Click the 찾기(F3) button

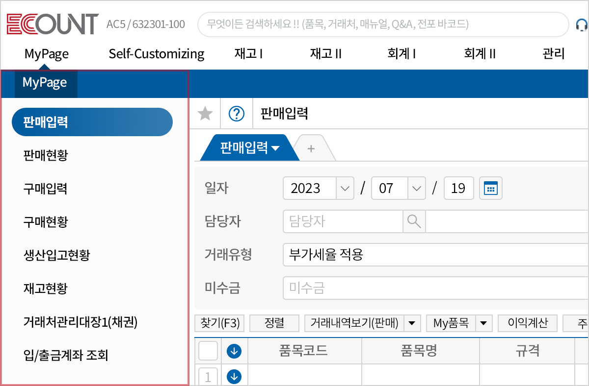[219, 323]
